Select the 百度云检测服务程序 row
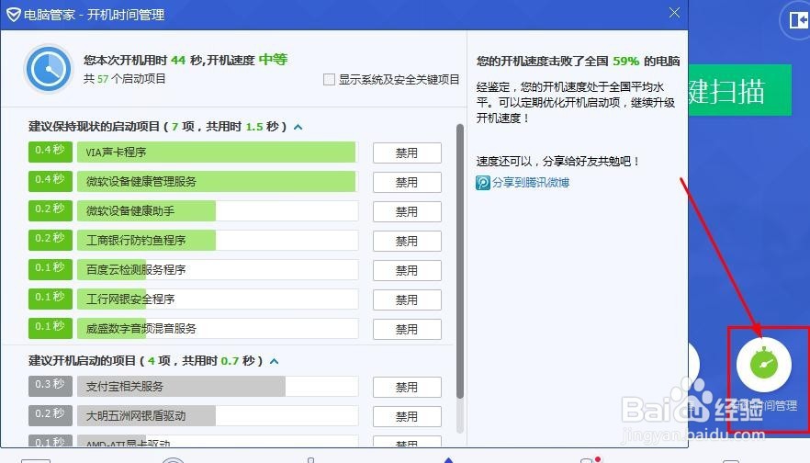This screenshot has height=463, width=810. click(x=218, y=270)
